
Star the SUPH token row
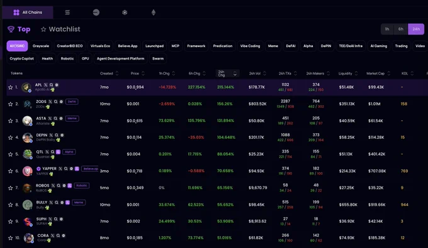10,222
